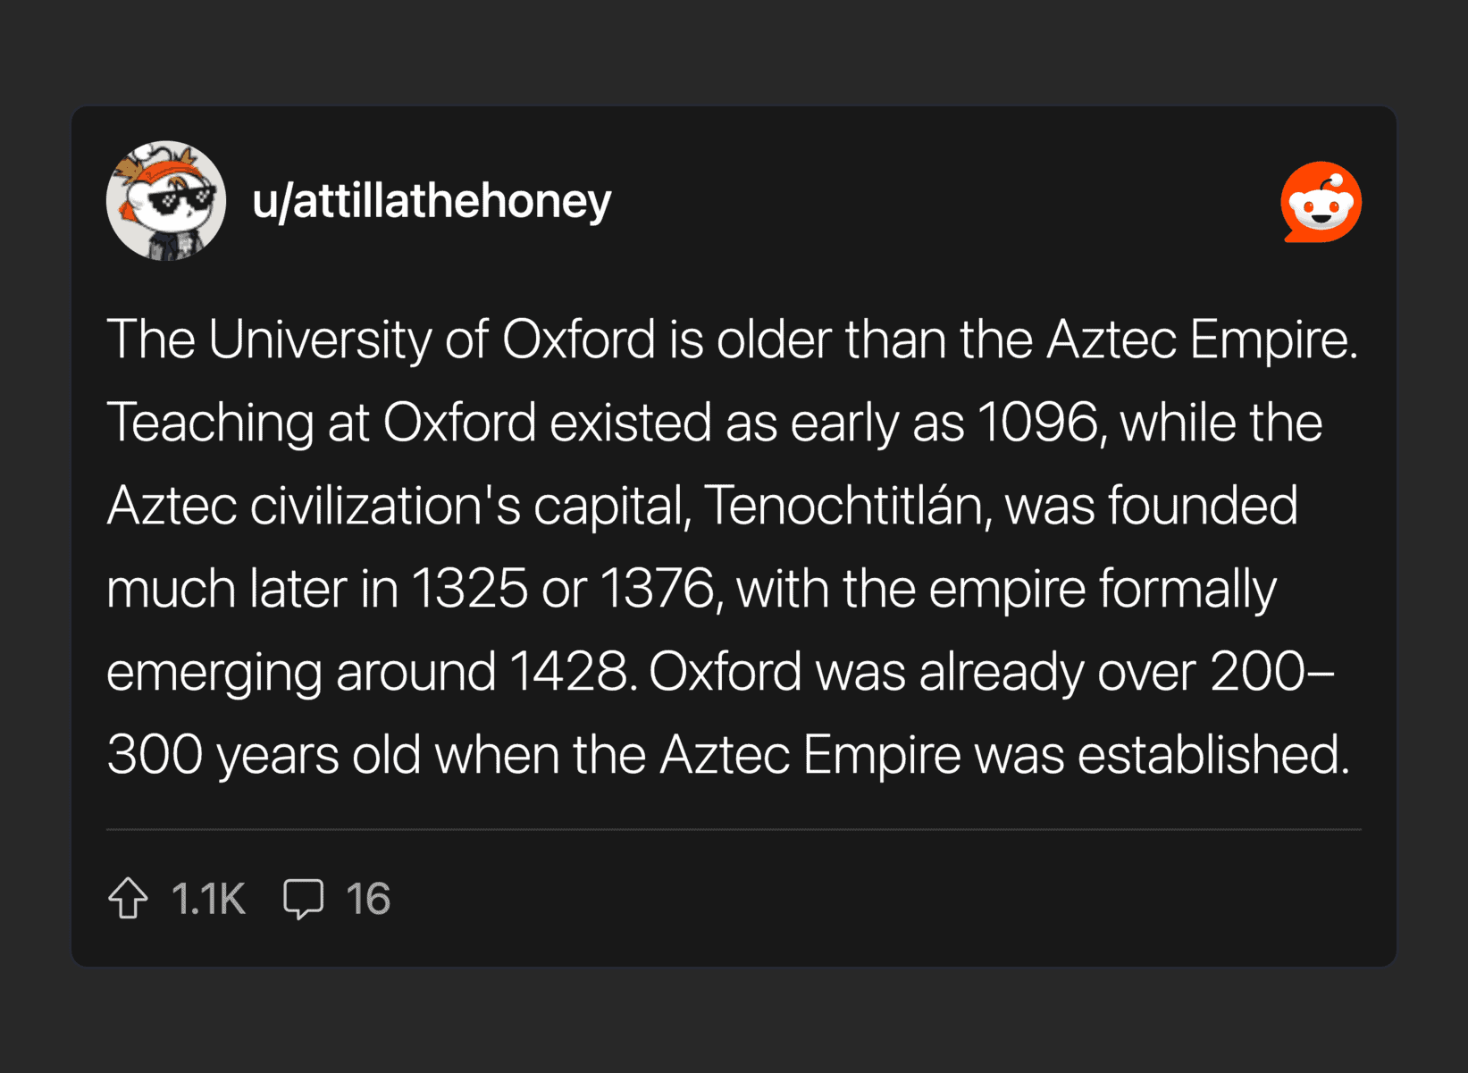Click the 1.1K upvote count
Screen dimensions: 1468x1073
pos(208,899)
